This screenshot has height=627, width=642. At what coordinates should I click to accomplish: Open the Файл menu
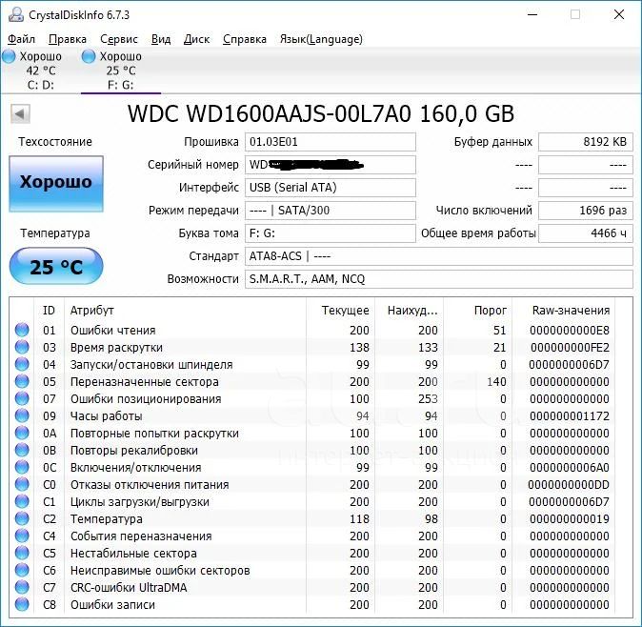[x=21, y=39]
